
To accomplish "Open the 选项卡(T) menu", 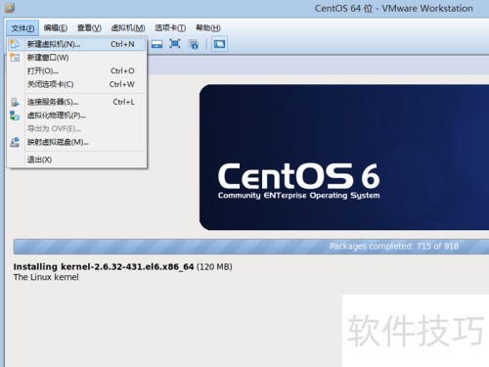I will [170, 28].
